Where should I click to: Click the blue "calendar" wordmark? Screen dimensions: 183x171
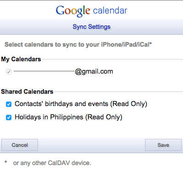(110, 11)
